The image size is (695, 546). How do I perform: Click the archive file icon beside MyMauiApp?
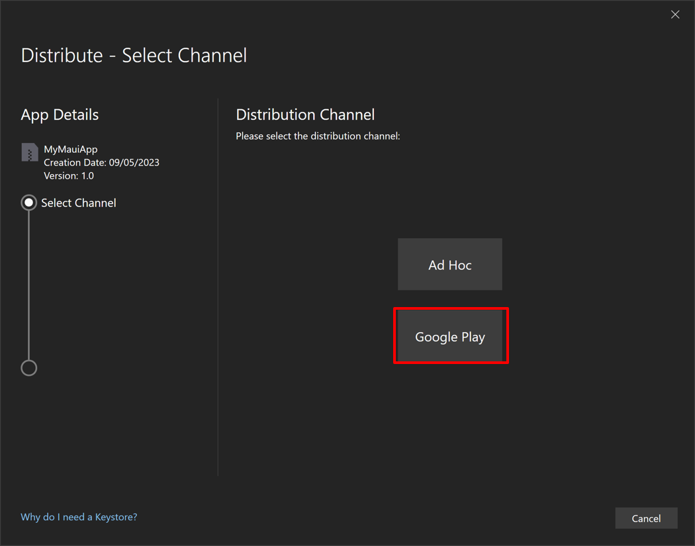point(30,153)
